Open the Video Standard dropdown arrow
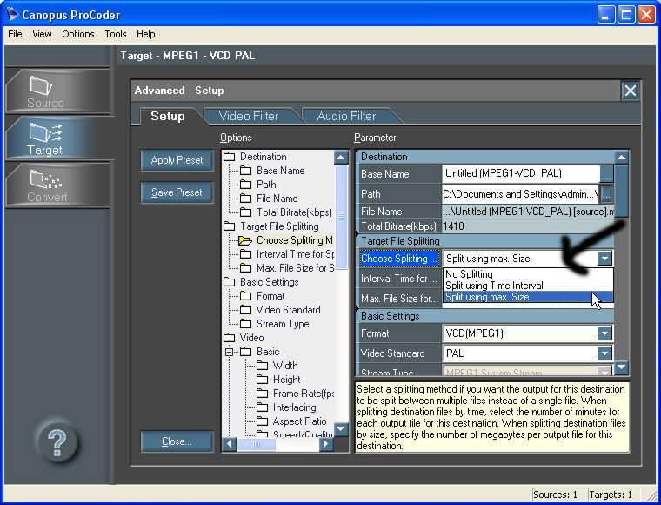This screenshot has width=661, height=505. 604,353
